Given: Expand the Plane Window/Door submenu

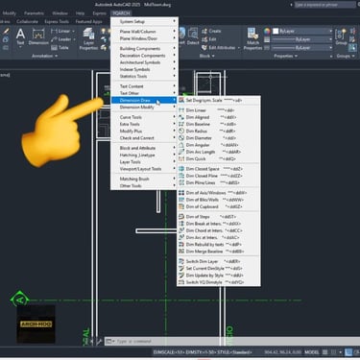Looking at the screenshot, I should coord(144,38).
